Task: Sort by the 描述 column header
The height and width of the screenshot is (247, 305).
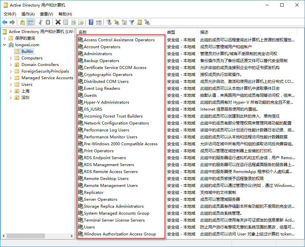Action: [x=248, y=32]
